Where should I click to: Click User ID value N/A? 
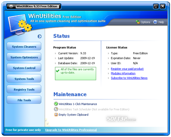[135, 63]
